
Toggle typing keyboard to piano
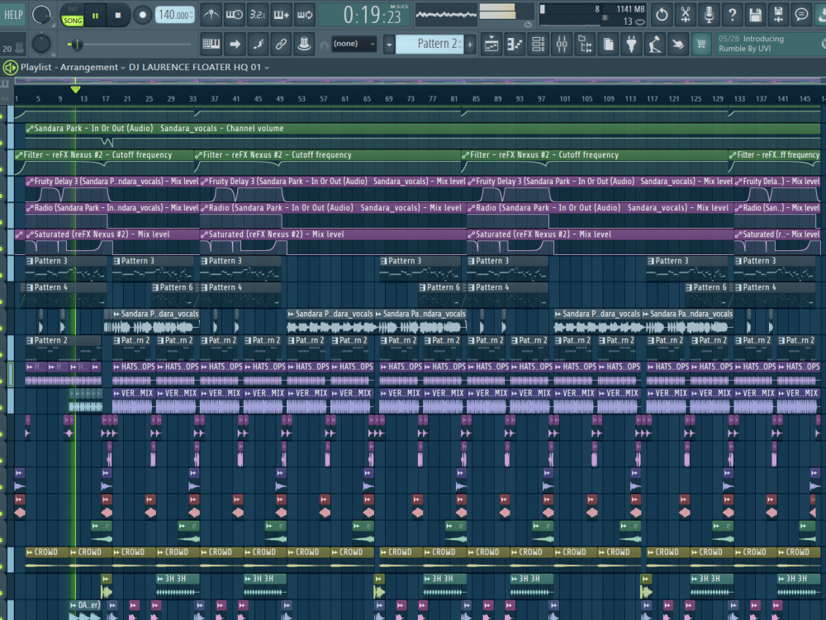(211, 45)
